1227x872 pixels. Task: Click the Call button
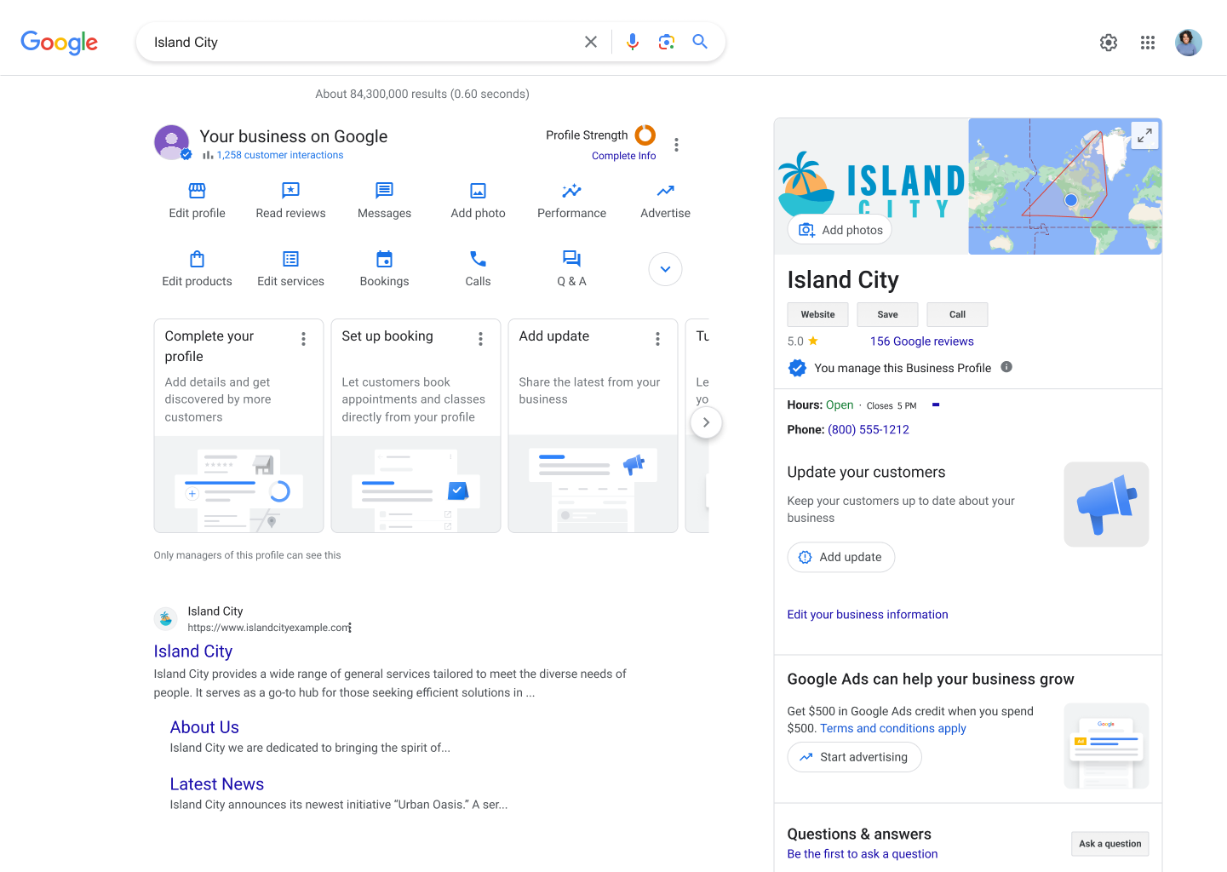pos(957,314)
